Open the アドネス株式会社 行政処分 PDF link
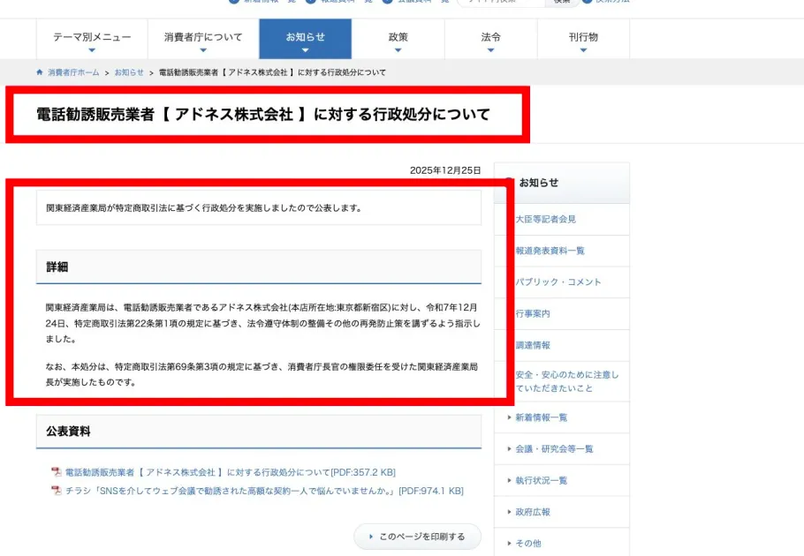 coord(231,472)
